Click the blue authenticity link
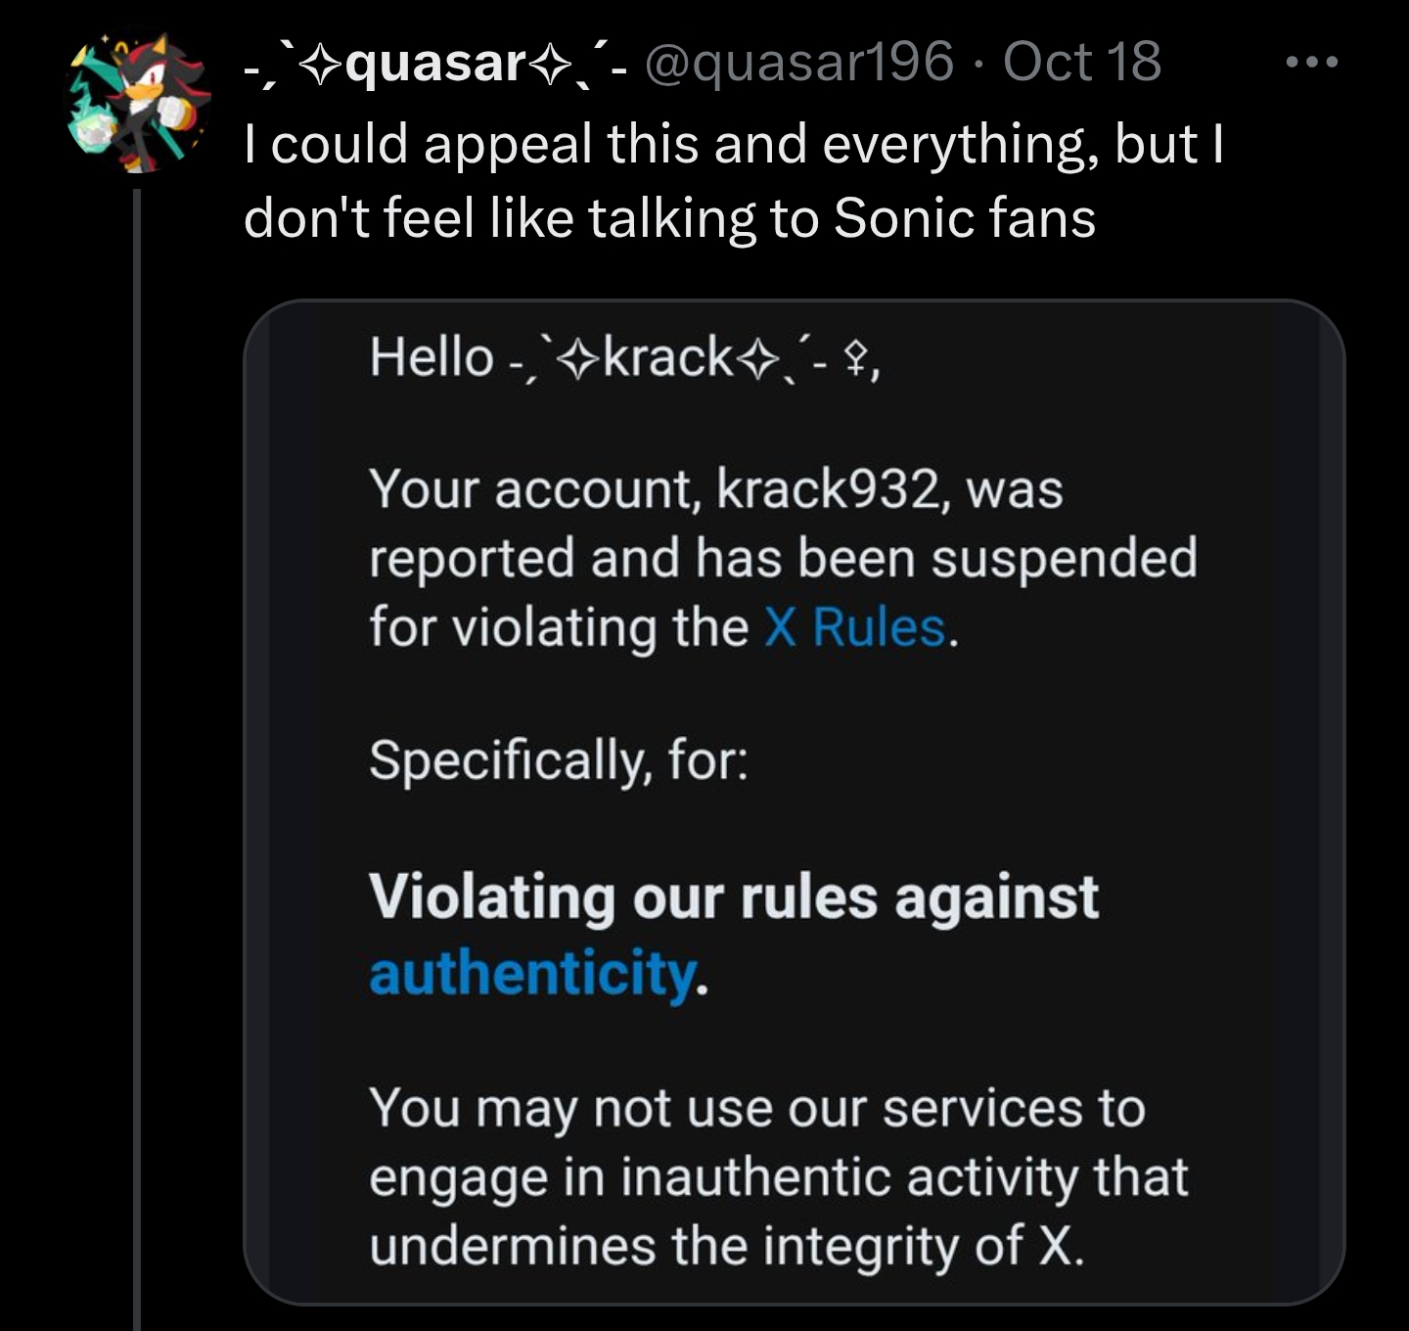Screen dimensions: 1409x1331 tap(533, 974)
